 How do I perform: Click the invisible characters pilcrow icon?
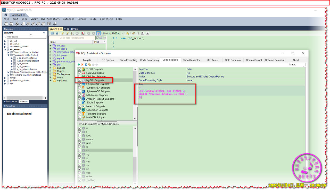coord(143,33)
